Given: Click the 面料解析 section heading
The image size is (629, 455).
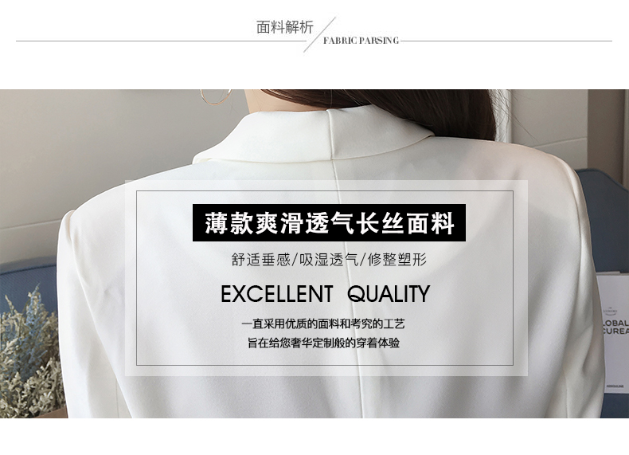Looking at the screenshot, I should pyautogui.click(x=284, y=27).
